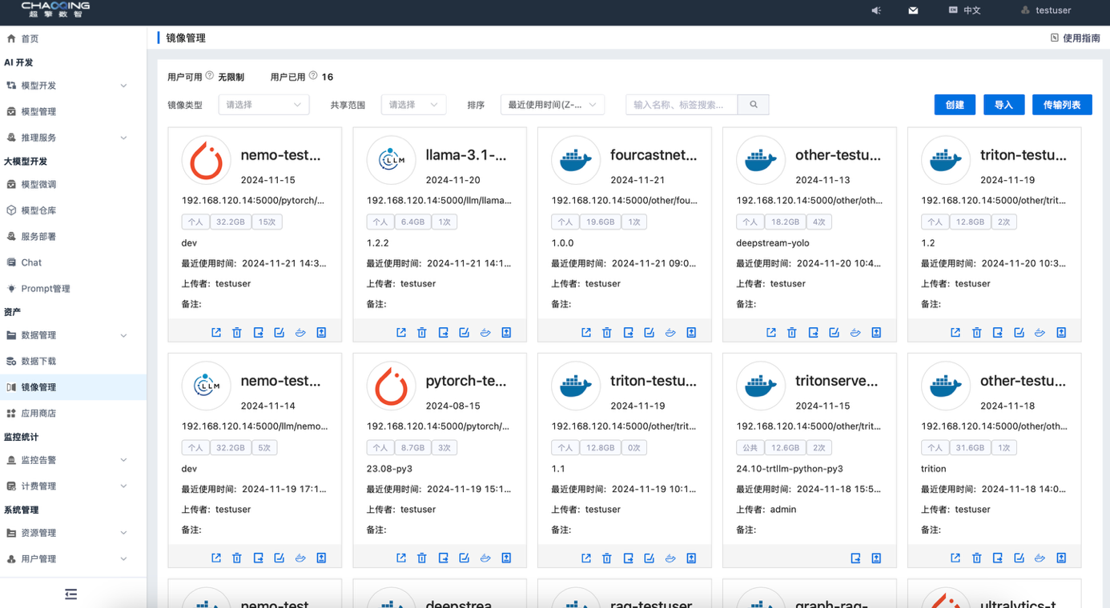Click the export icon on the tritonserve card
The height and width of the screenshot is (608, 1110).
[x=855, y=558]
